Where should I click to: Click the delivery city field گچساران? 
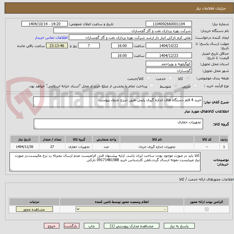coord(169,71)
